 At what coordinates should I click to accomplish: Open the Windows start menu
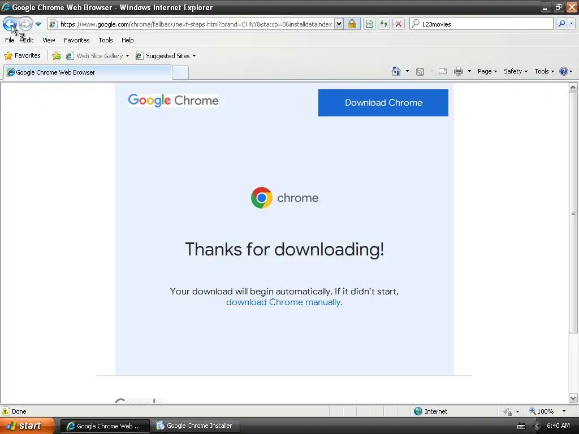coord(27,426)
